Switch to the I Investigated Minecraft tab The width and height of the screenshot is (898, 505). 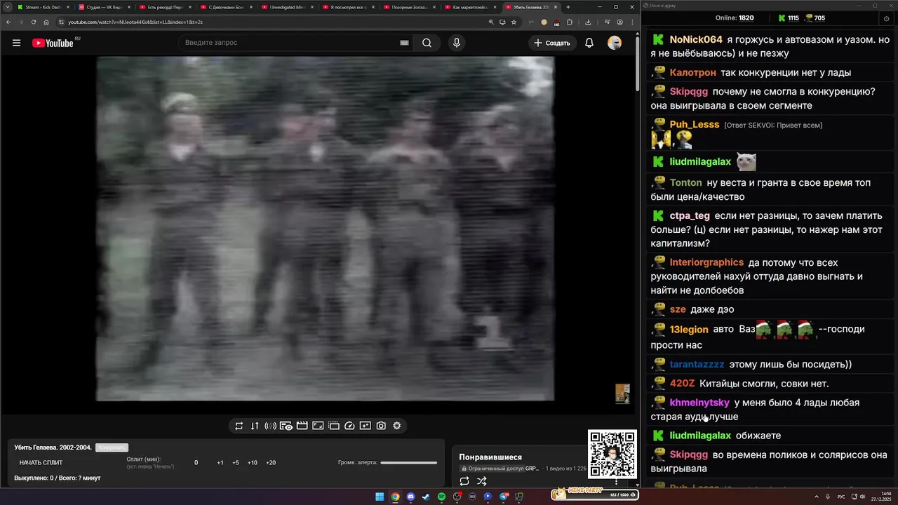(x=287, y=7)
